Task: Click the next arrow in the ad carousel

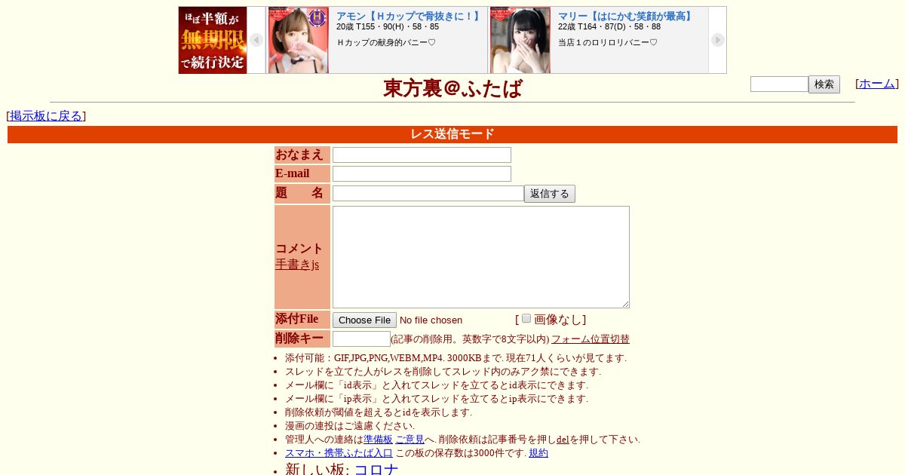Action: click(717, 40)
